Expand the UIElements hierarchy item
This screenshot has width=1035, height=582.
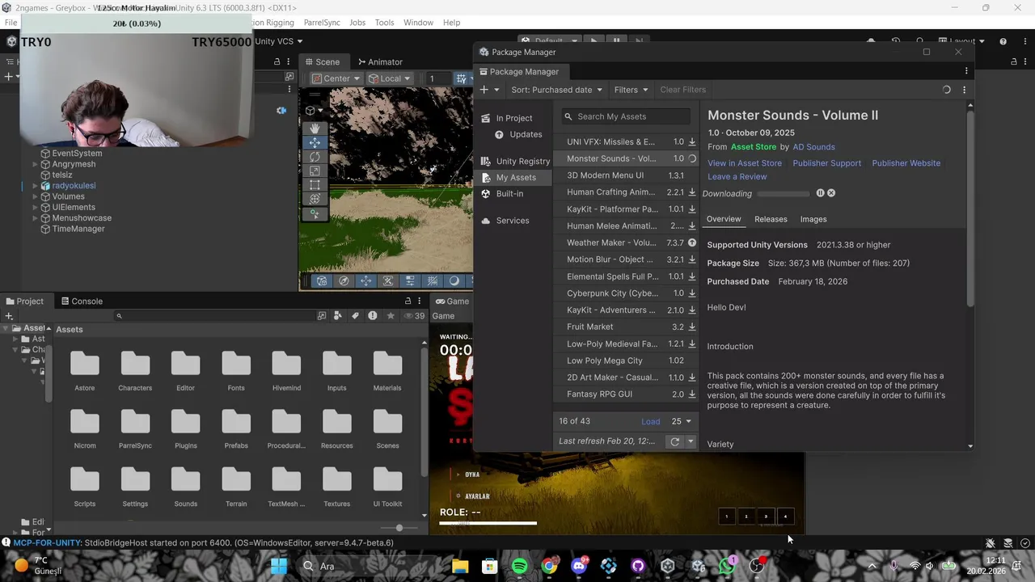click(x=35, y=208)
